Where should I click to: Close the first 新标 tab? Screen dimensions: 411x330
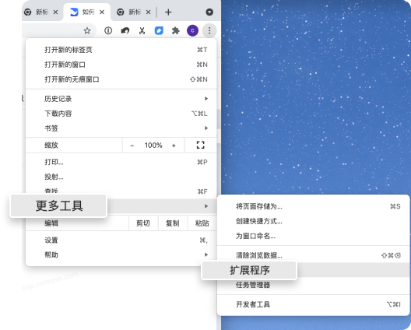coord(55,12)
